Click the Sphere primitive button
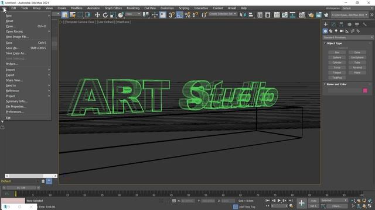This screenshot has height=210, width=375. coord(337,57)
